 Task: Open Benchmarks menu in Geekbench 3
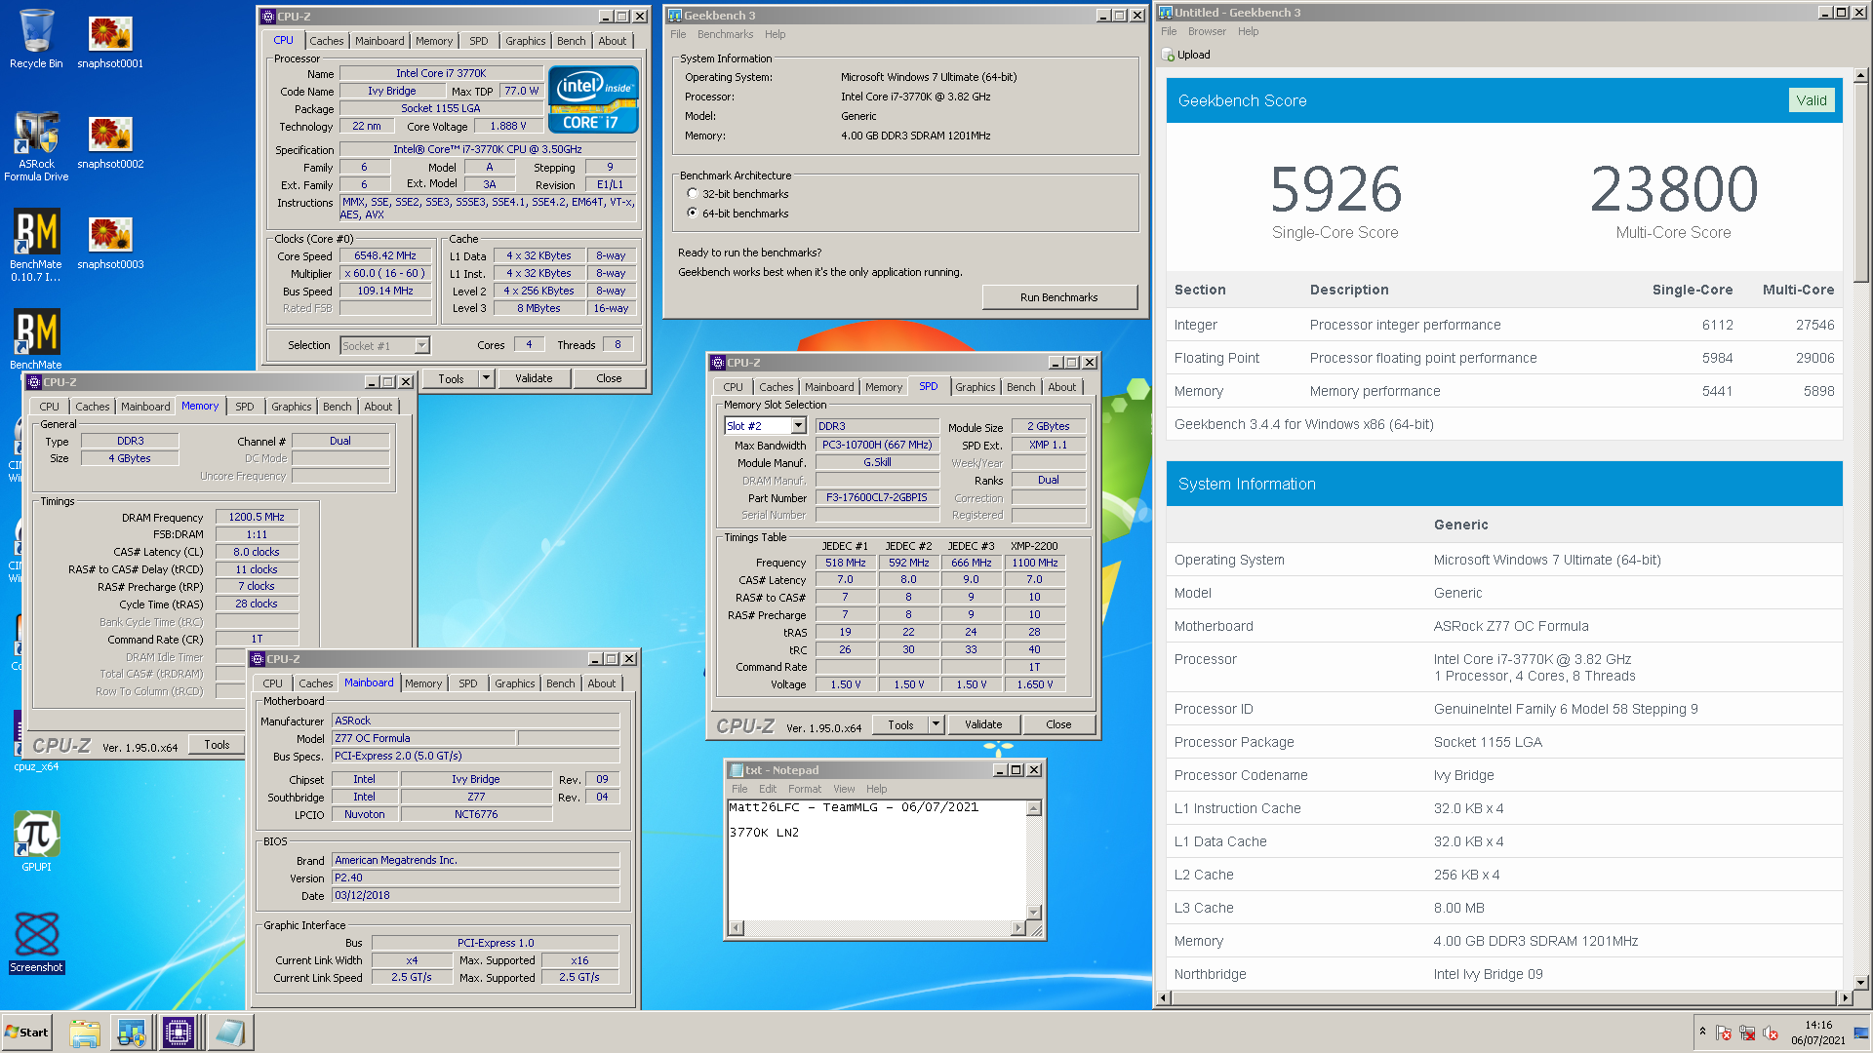[725, 34]
